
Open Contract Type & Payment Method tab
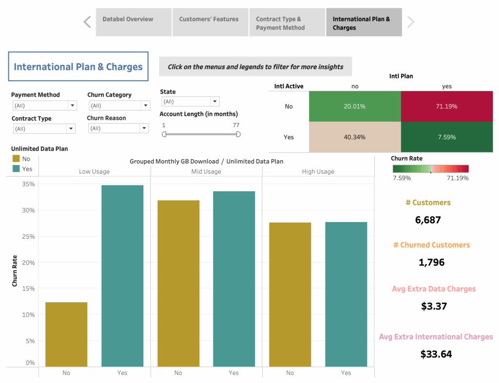tap(287, 22)
